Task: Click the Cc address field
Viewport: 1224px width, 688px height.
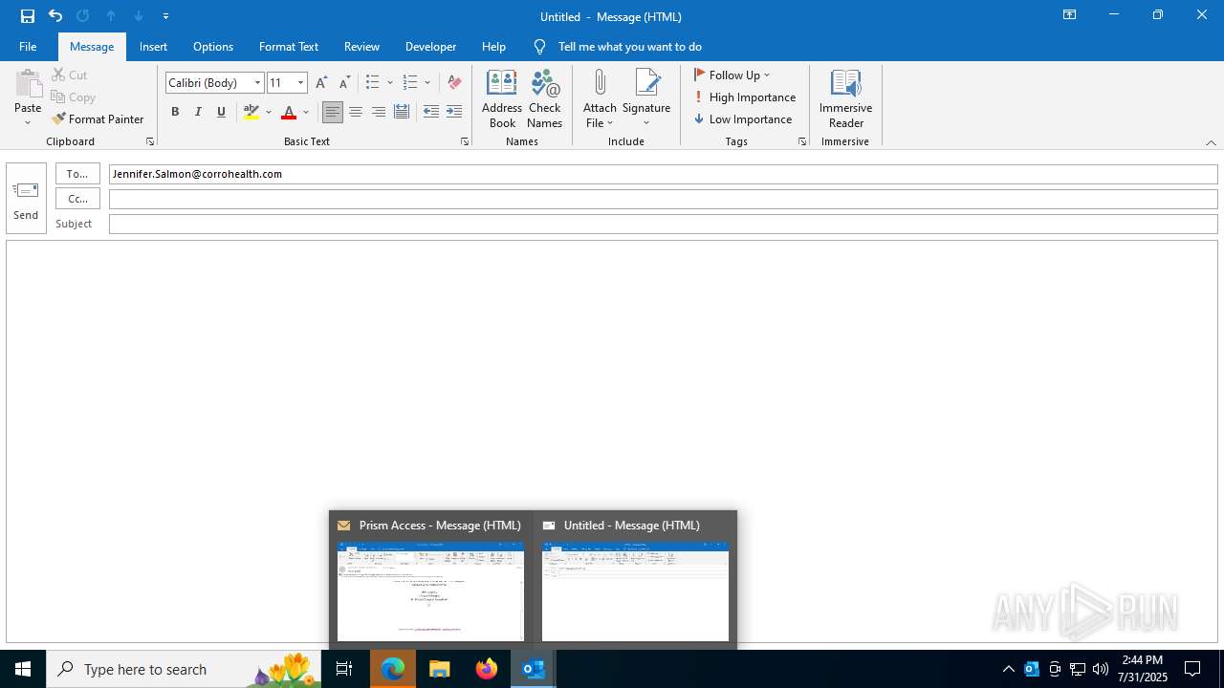Action: (663, 199)
